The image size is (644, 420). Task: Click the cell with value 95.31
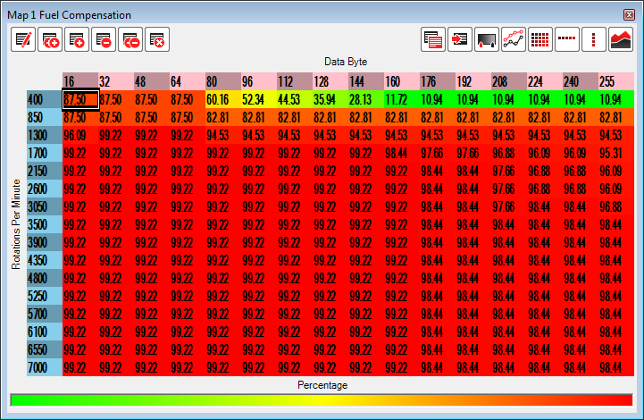pyautogui.click(x=616, y=154)
